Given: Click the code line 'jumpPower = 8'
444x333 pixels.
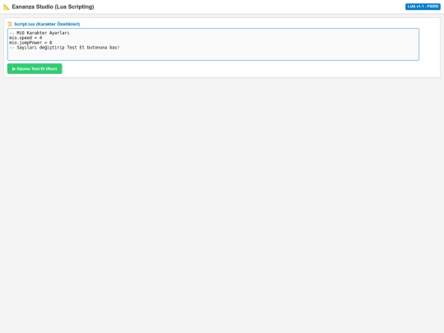Looking at the screenshot, I should click(x=30, y=43).
